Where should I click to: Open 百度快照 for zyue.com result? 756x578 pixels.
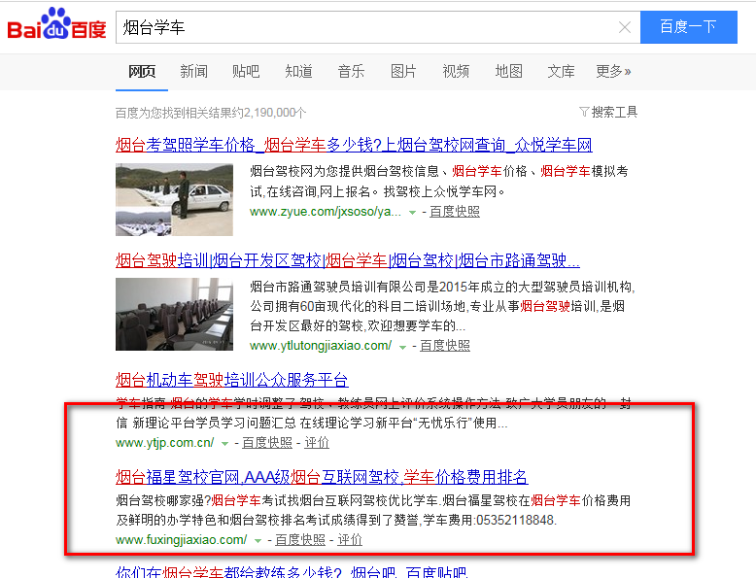click(454, 212)
